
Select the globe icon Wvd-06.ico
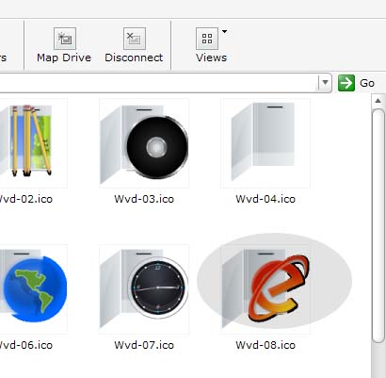31,289
